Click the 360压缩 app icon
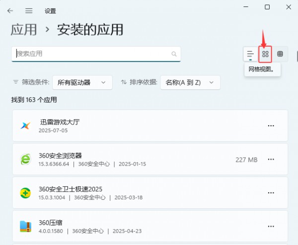This screenshot has height=245, width=298. pyautogui.click(x=25, y=226)
